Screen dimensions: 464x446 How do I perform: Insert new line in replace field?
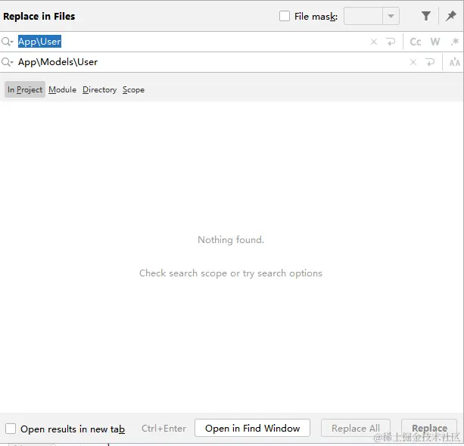pos(430,62)
